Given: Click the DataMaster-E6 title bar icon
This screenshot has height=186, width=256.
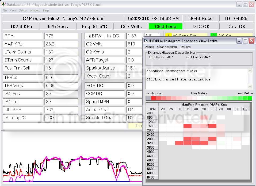Looking at the screenshot, I should (3, 4).
